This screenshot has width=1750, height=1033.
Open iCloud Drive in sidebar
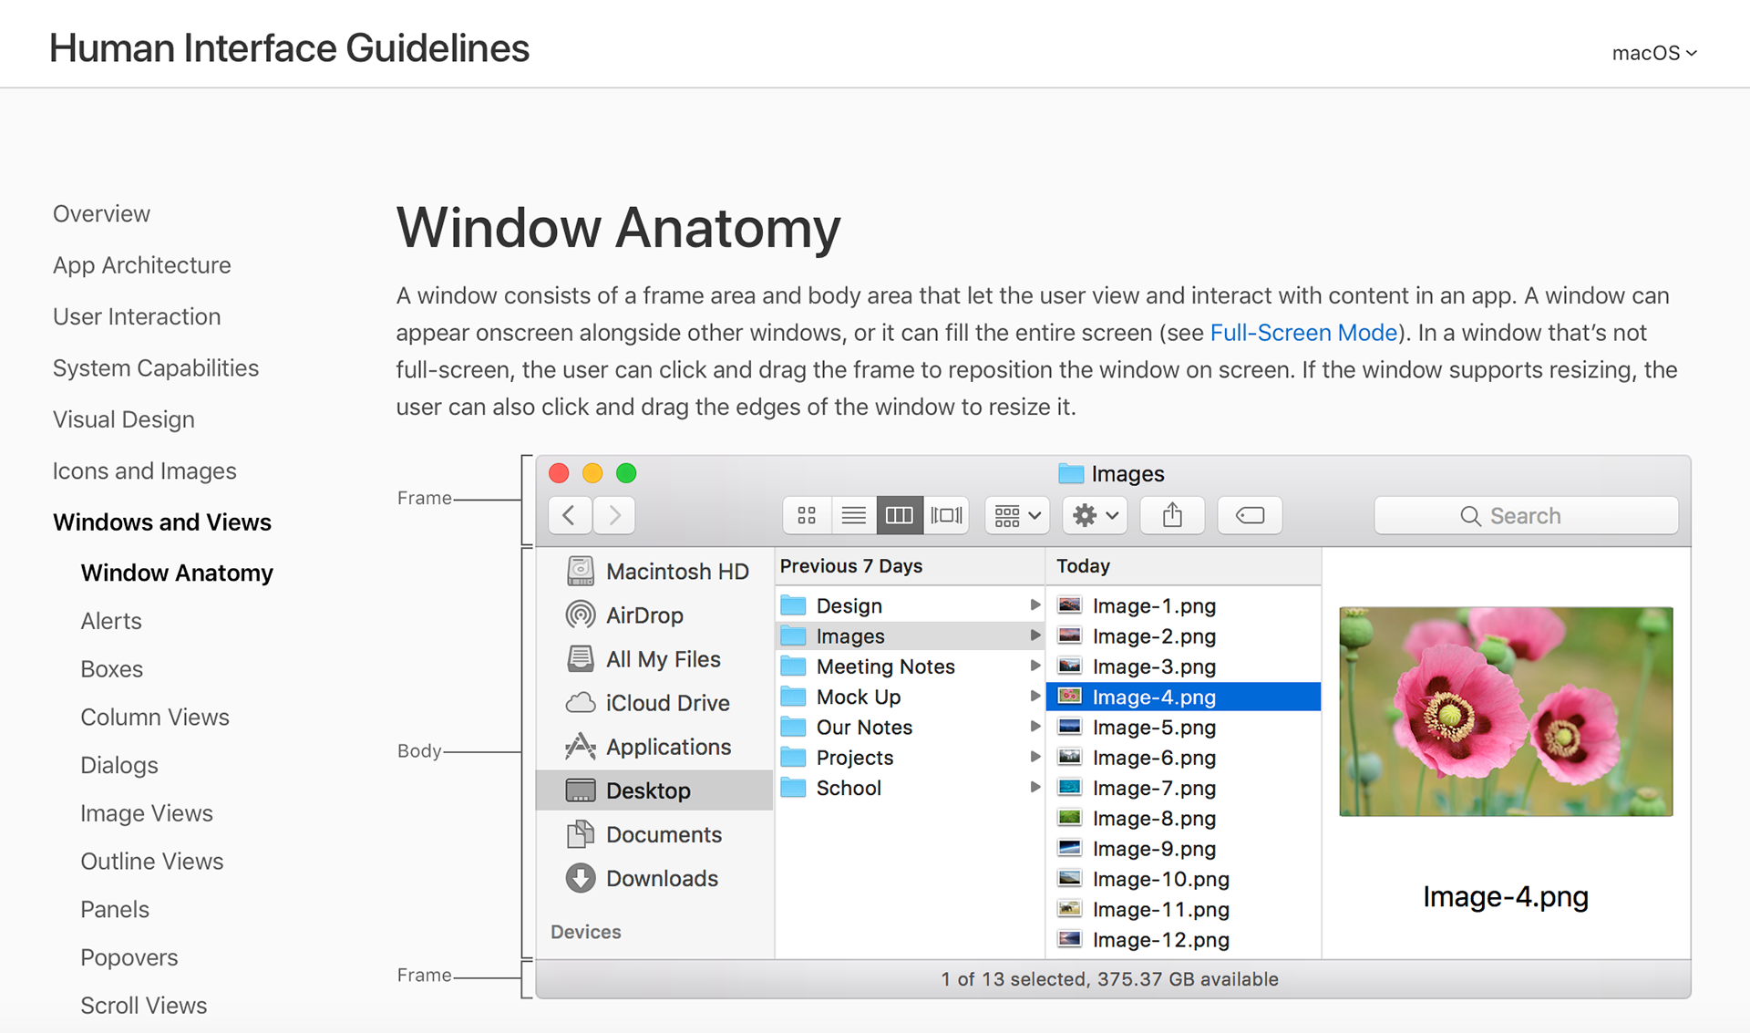click(655, 703)
